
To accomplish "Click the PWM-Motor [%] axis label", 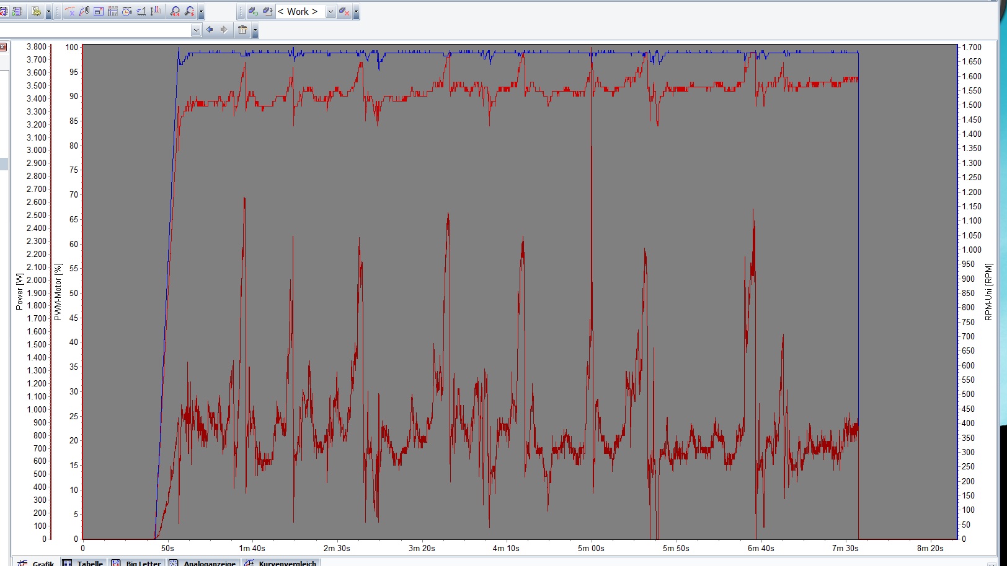I will pyautogui.click(x=58, y=292).
